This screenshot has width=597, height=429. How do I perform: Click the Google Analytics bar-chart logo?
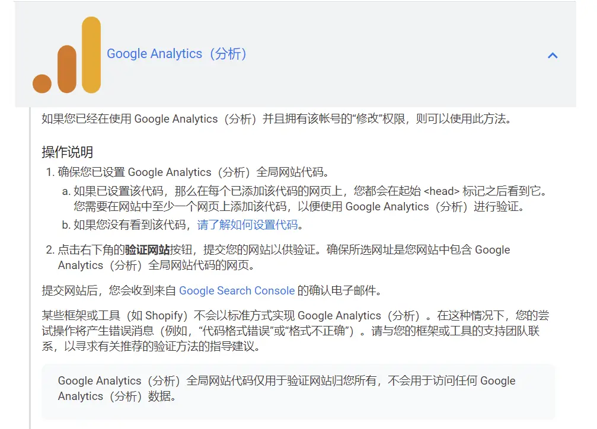67,56
